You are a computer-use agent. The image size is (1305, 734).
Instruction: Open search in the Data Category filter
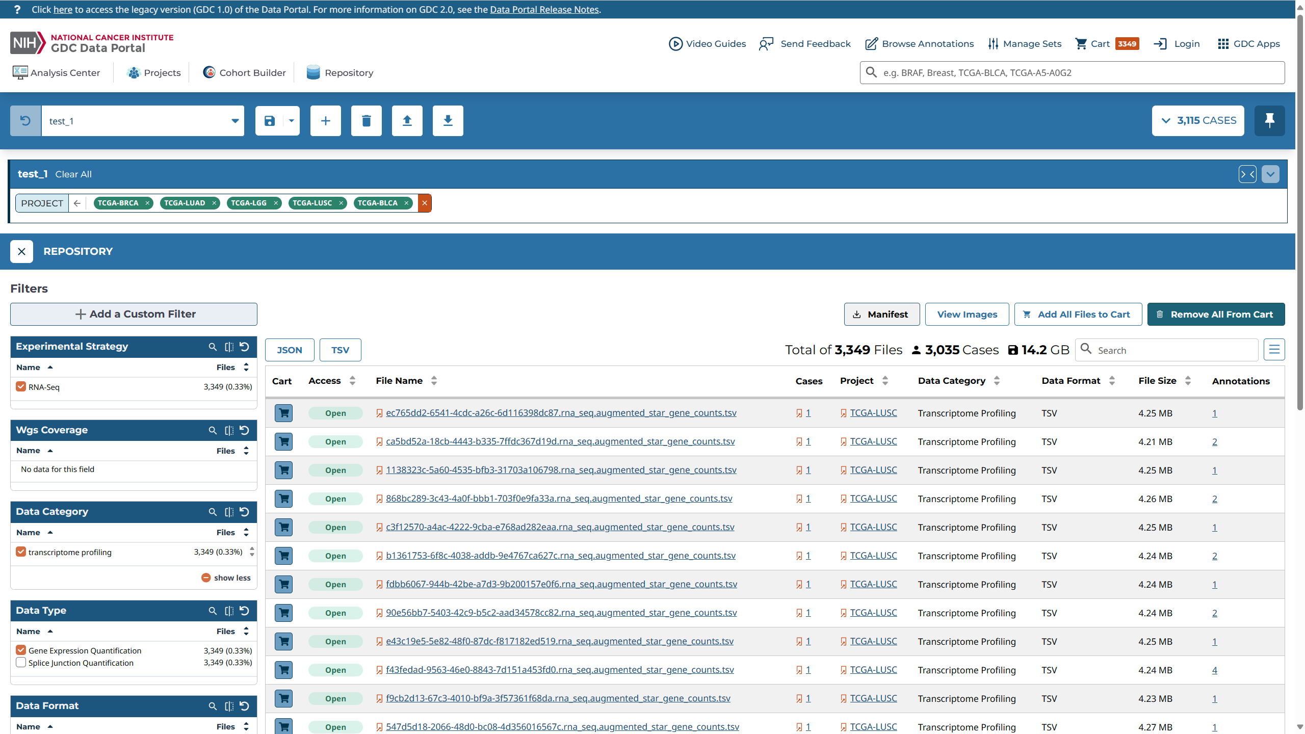click(x=213, y=512)
